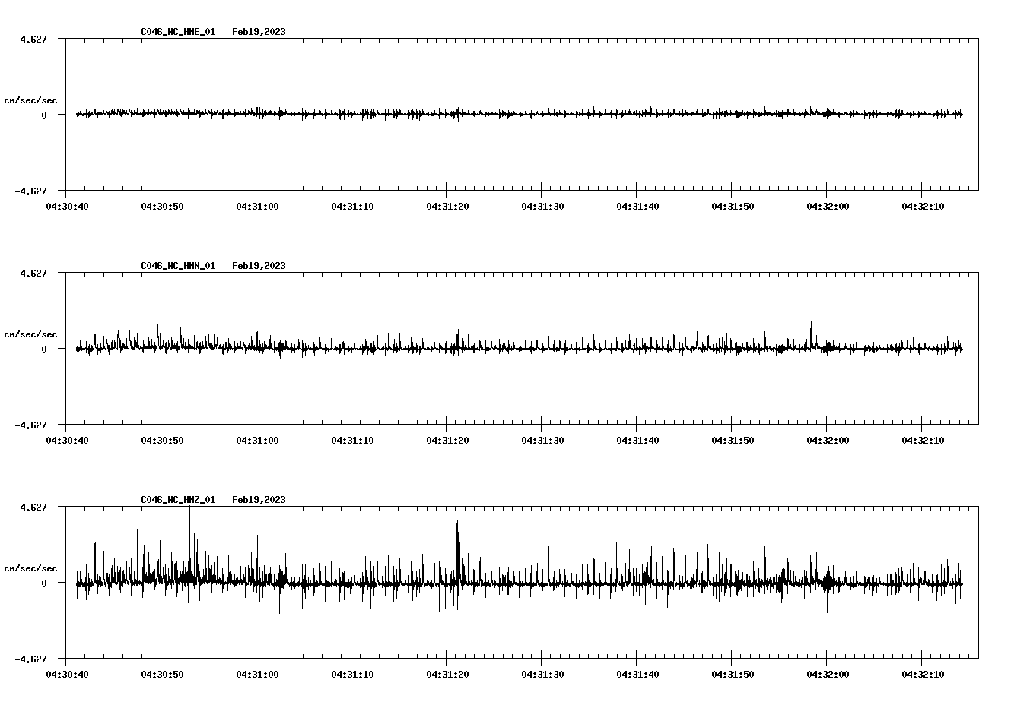The width and height of the screenshot is (1033, 702).
Task: Click the zero baseline of the HNN waveform
Action: pyautogui.click(x=517, y=349)
